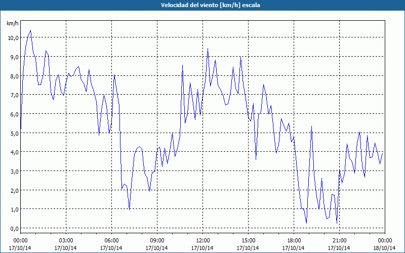Screen dimensions: 405x253
Task: Click the '7,0' y-axis label
Action: click(x=15, y=95)
